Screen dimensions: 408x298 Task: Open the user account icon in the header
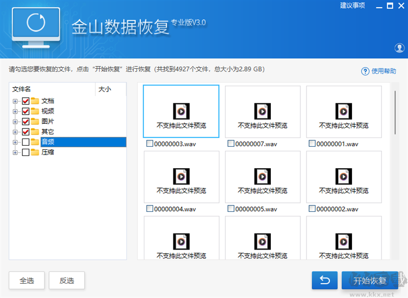coord(400,48)
